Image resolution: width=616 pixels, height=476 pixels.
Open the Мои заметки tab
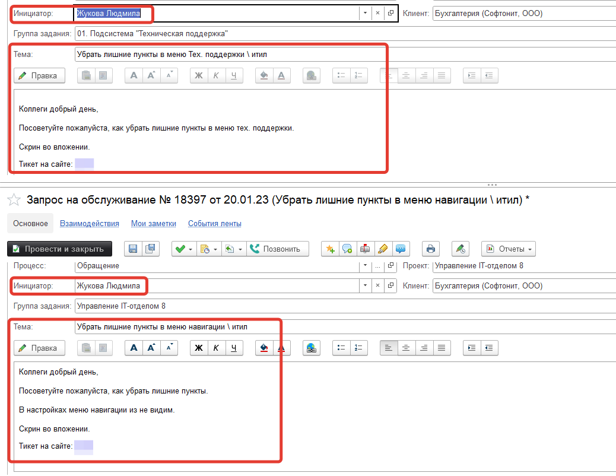point(154,224)
